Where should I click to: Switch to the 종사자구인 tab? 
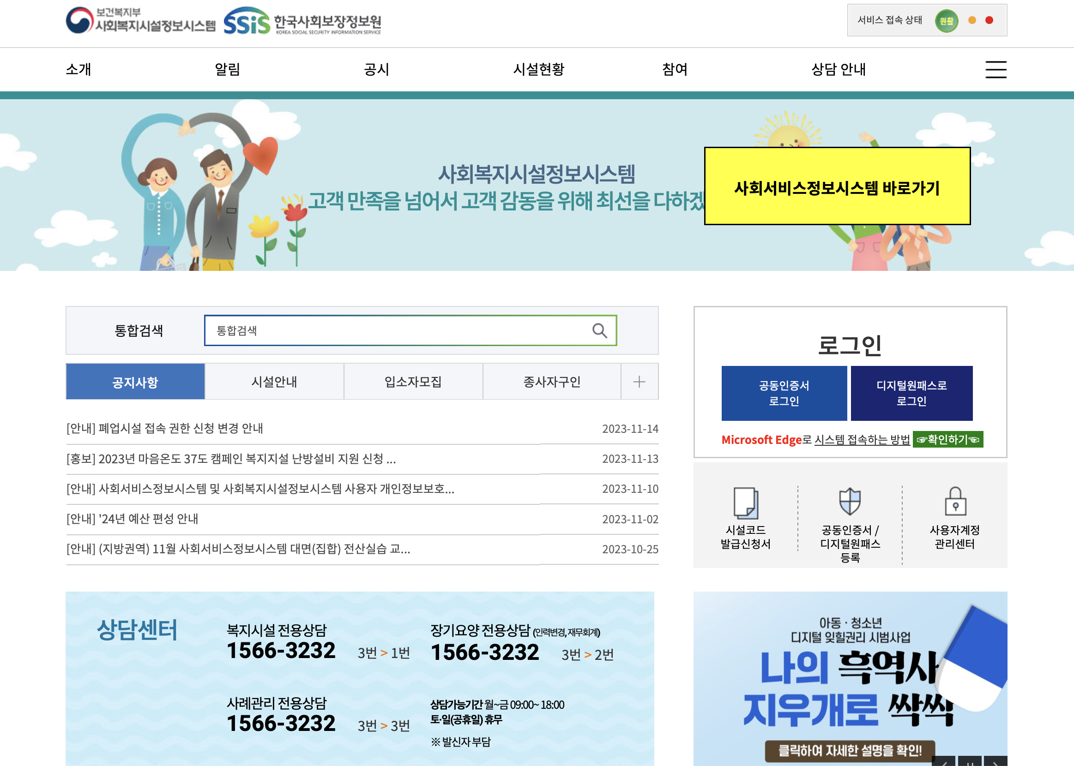coord(552,381)
